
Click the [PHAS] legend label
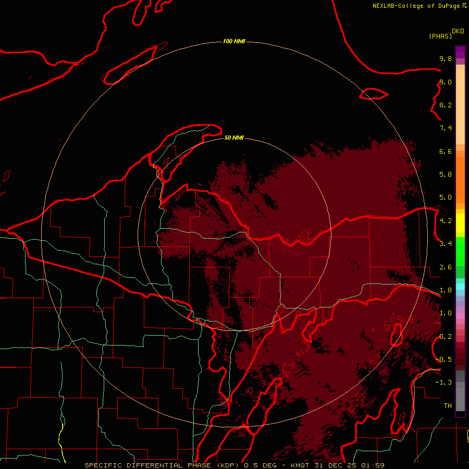coord(440,36)
